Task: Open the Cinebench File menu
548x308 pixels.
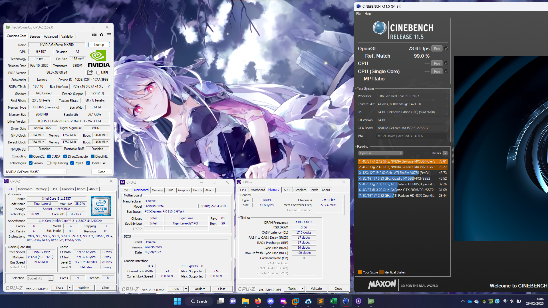Action: point(358,14)
